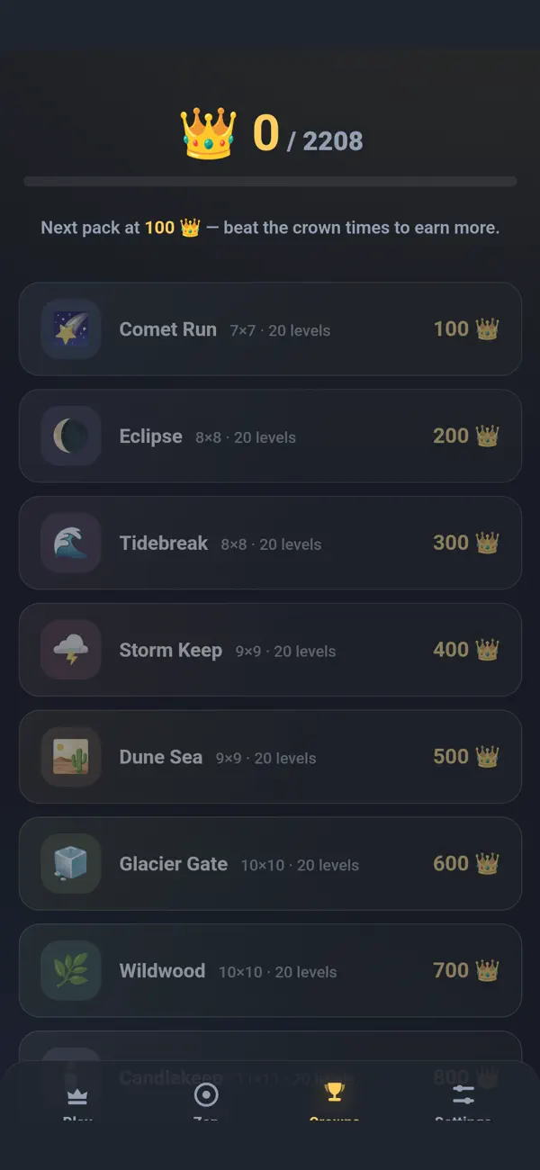Screen dimensions: 540x1170
Task: Tap the Eclipse moon icon
Action: click(70, 436)
